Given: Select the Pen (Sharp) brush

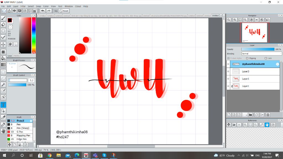Looking at the screenshot, I should pyautogui.click(x=20, y=128).
